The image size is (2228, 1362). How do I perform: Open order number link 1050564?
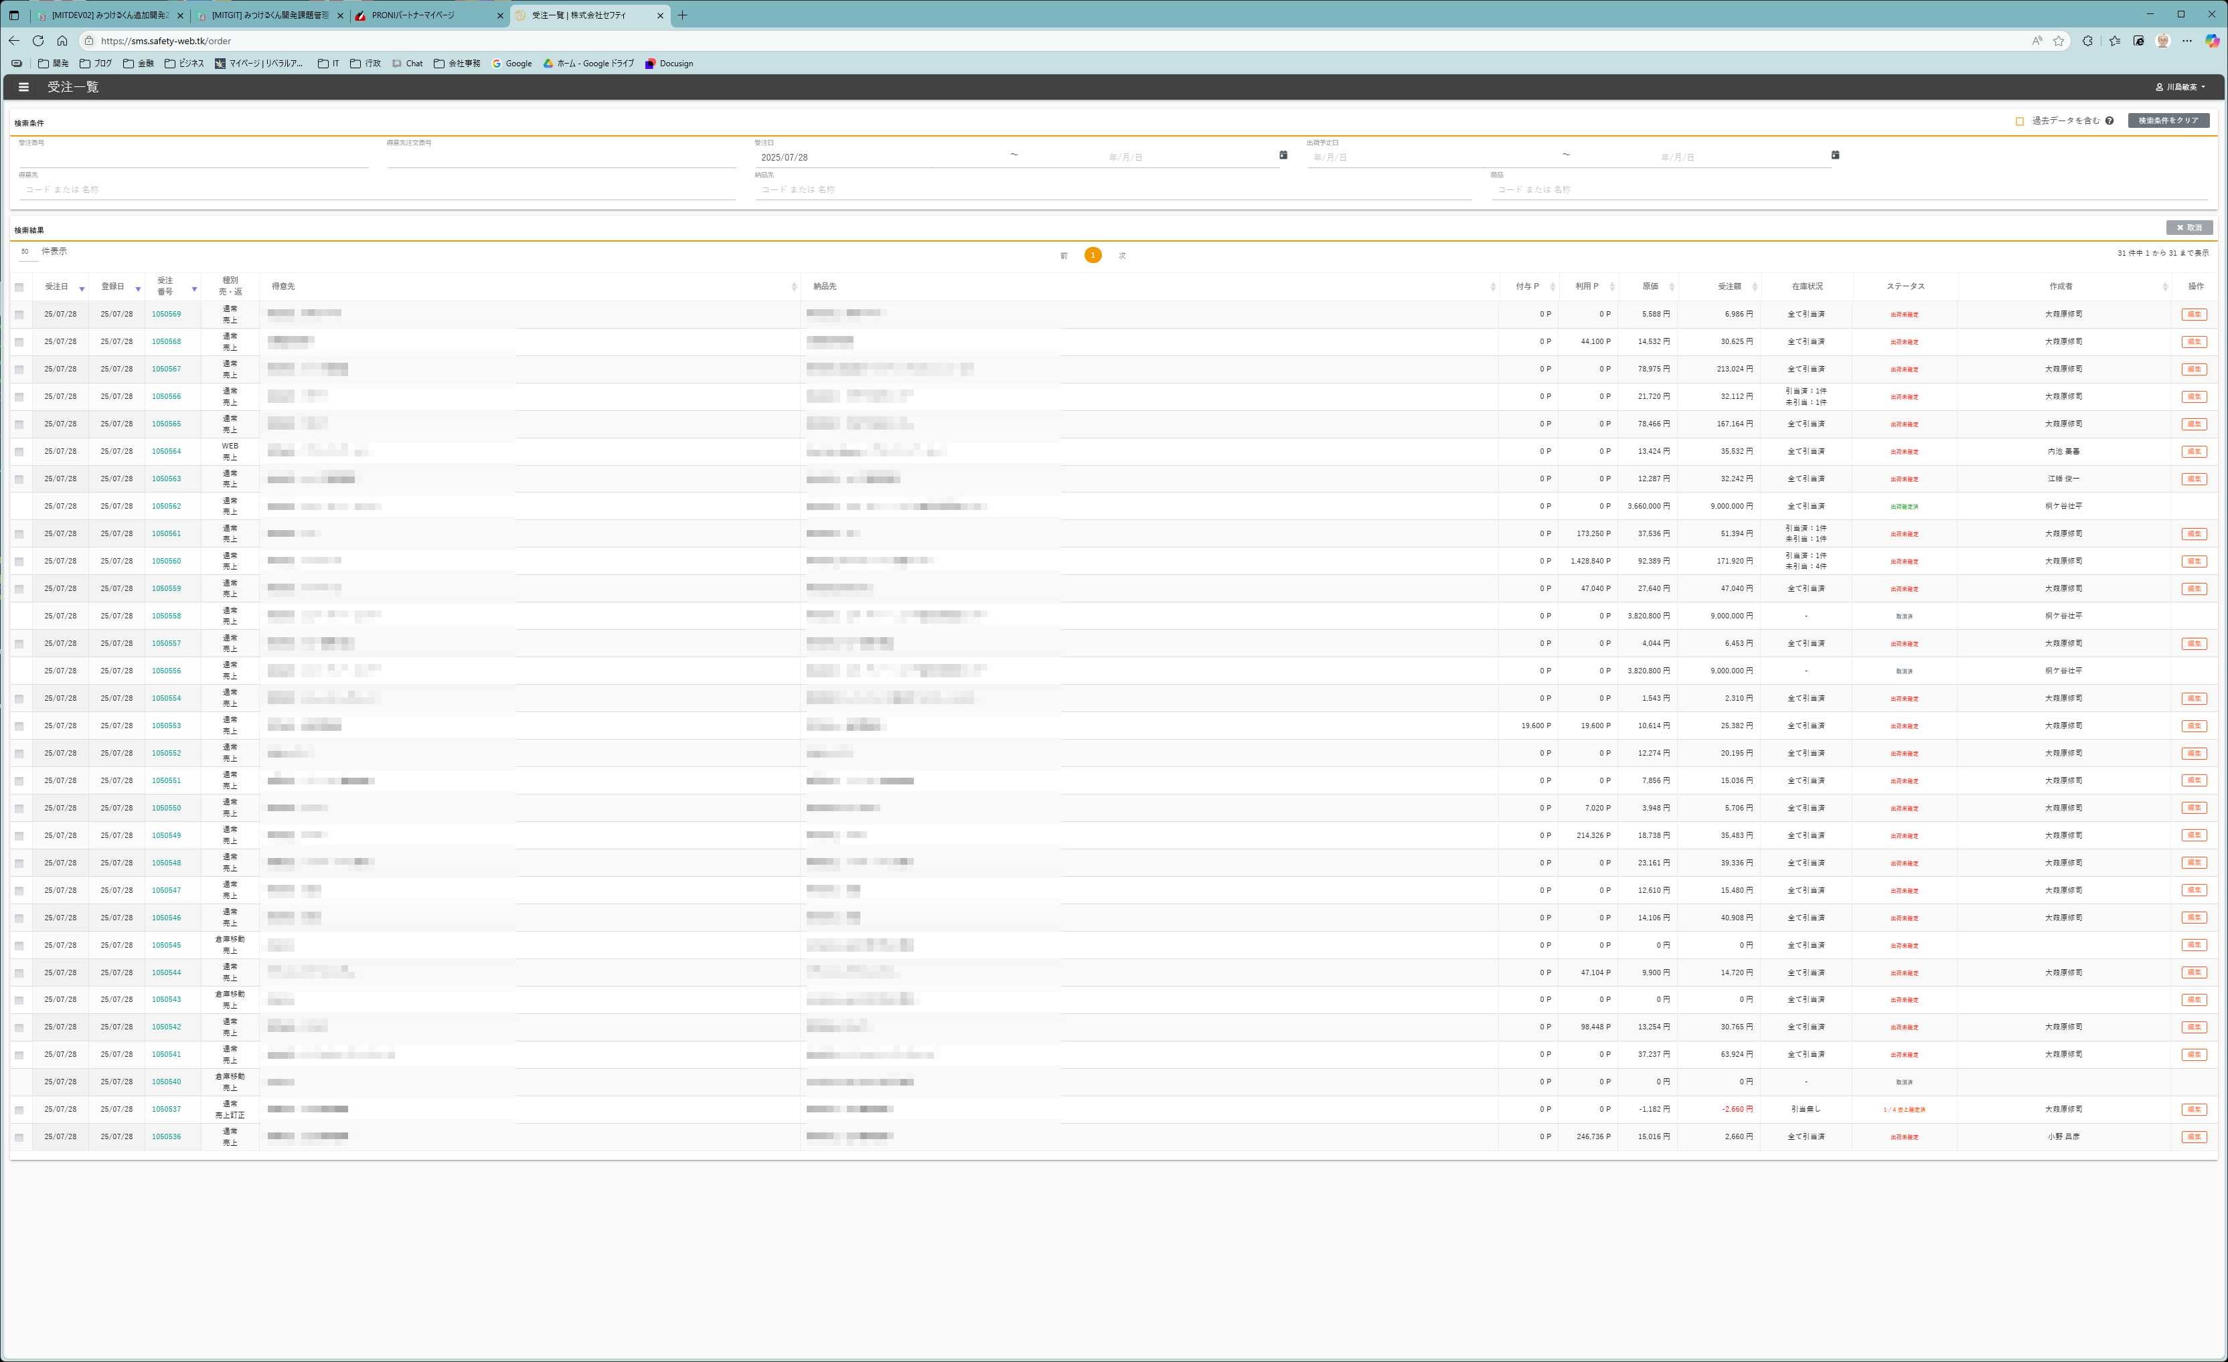click(x=167, y=451)
